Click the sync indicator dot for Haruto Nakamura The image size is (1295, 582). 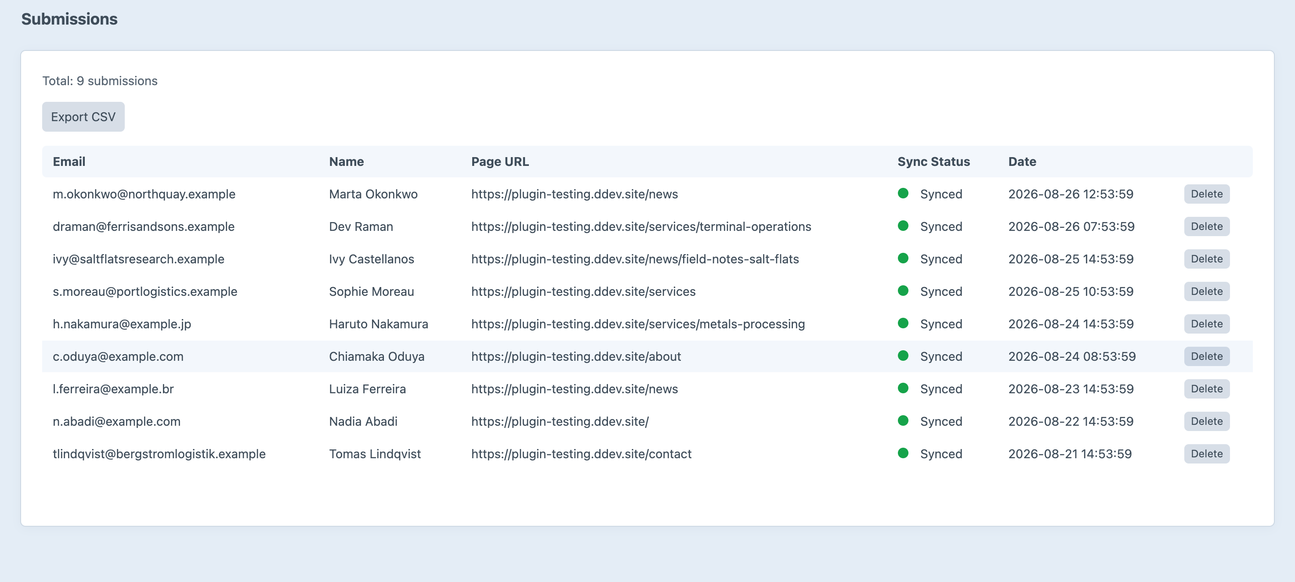pyautogui.click(x=903, y=323)
